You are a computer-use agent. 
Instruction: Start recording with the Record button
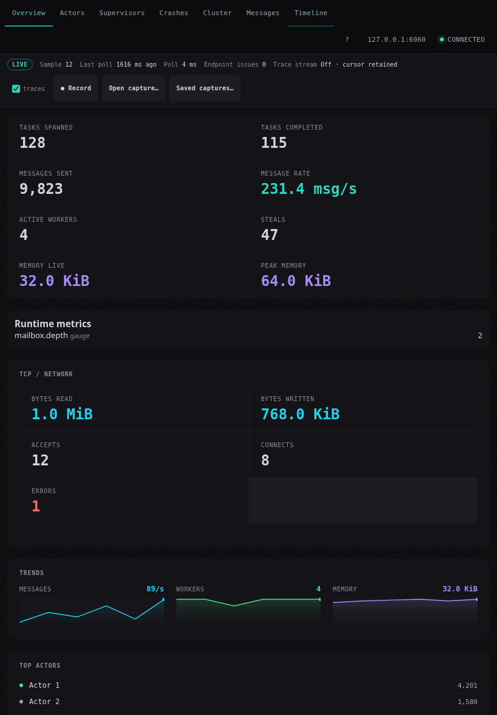[76, 88]
